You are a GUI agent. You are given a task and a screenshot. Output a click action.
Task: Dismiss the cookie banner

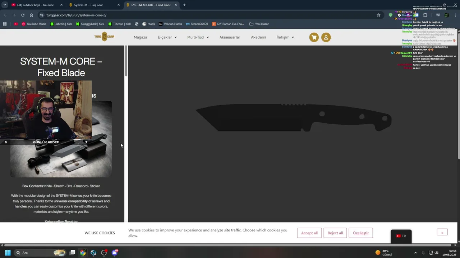pyautogui.click(x=442, y=233)
